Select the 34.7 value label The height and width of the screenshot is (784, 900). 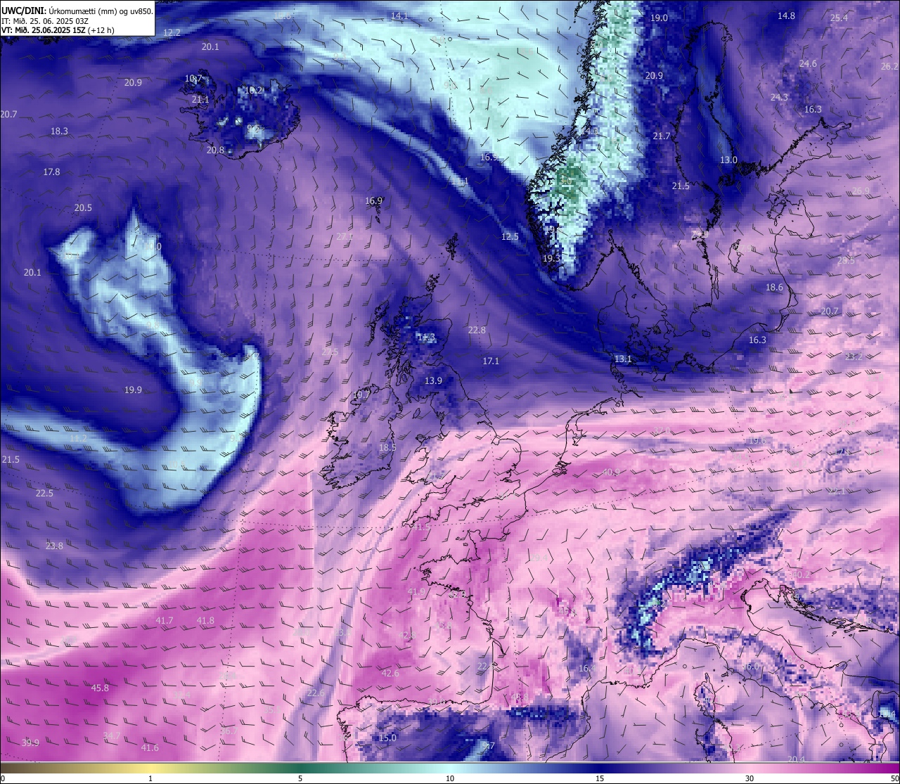(x=112, y=735)
